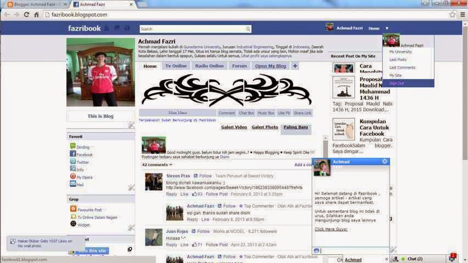Open the Facebook icon in Favorit
Screen dimensions: 468x263
(x=73, y=153)
